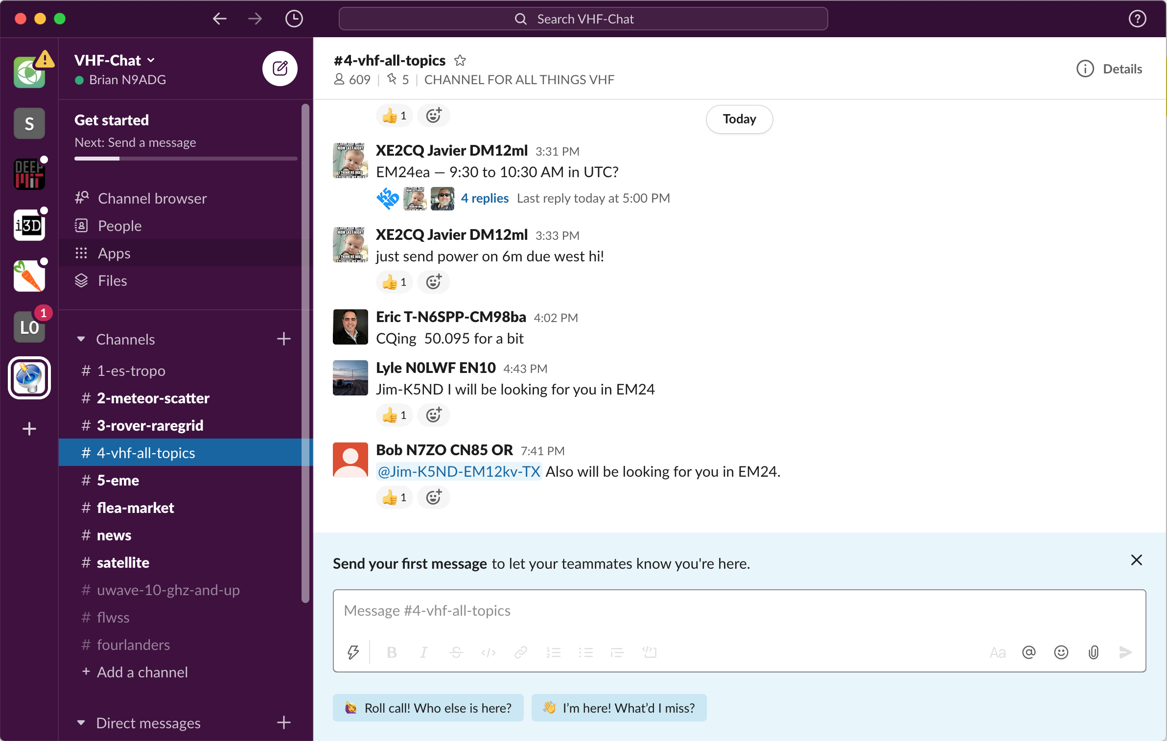This screenshot has height=741, width=1167.
Task: Click the Get started progress bar
Action: pos(186,159)
